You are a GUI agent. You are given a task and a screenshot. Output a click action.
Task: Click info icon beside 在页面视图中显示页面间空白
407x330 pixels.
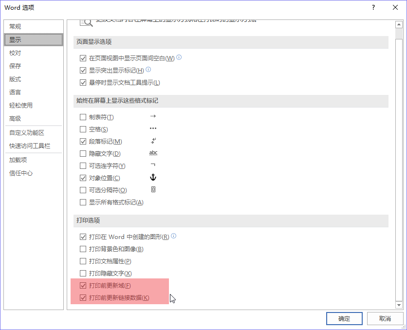click(179, 57)
